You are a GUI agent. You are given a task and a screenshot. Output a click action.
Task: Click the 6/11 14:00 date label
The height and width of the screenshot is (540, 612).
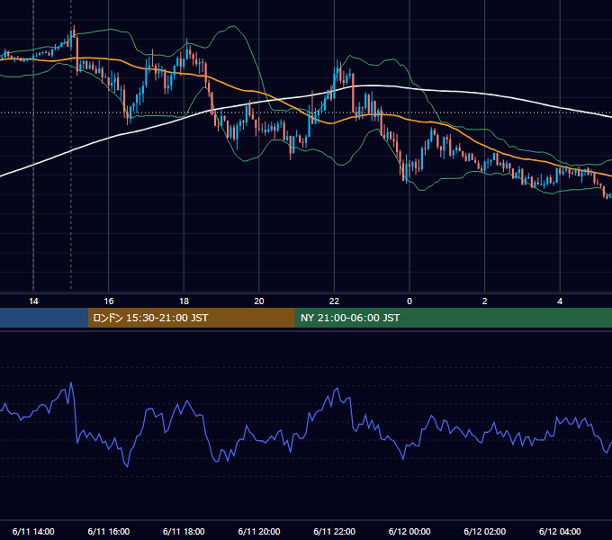click(x=33, y=531)
